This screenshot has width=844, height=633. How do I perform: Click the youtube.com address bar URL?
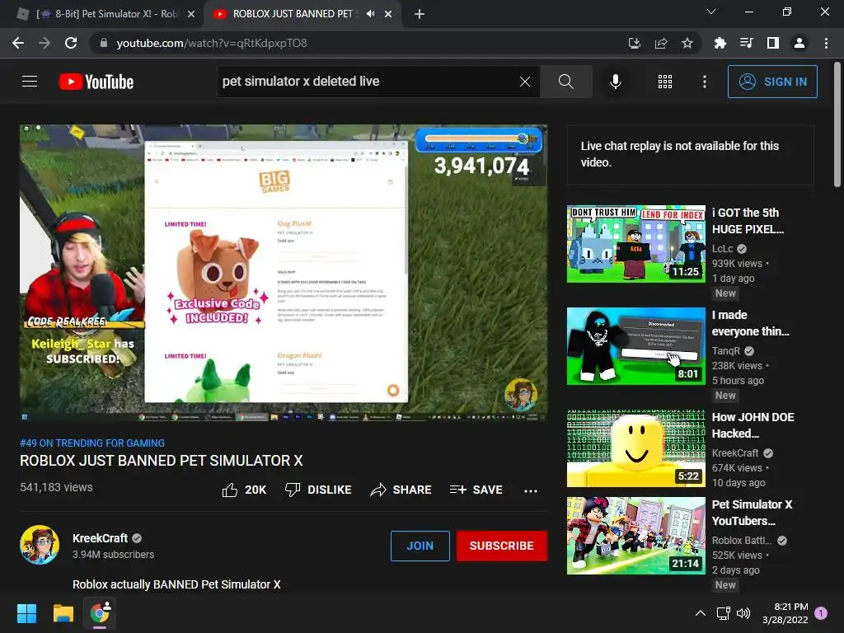click(x=212, y=43)
